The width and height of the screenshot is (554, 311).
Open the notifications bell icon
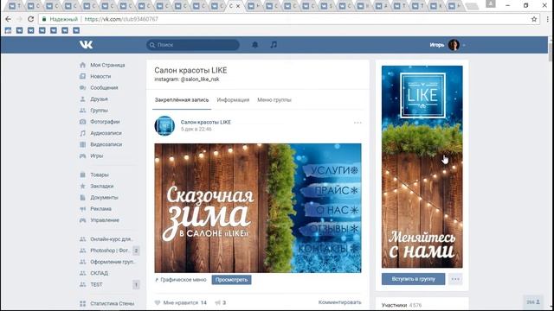tap(254, 45)
